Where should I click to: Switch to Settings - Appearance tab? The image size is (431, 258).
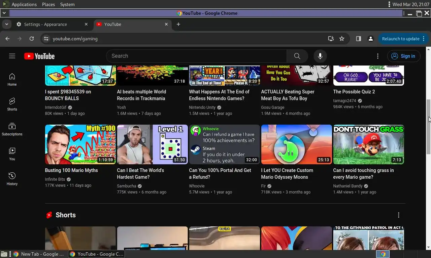coord(52,24)
